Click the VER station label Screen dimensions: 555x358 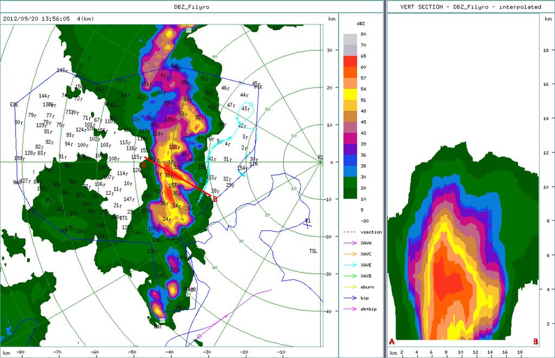63,232
